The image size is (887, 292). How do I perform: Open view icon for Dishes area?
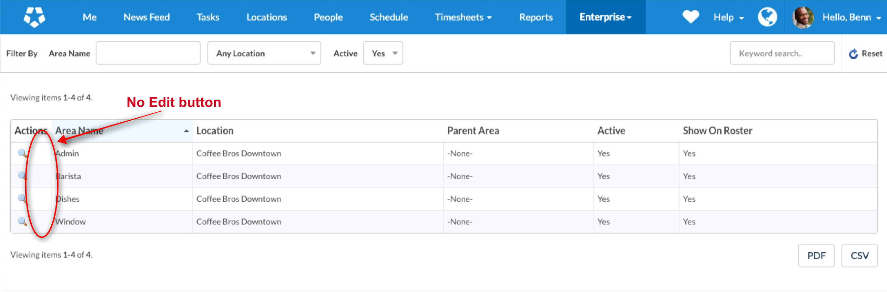[x=22, y=199]
